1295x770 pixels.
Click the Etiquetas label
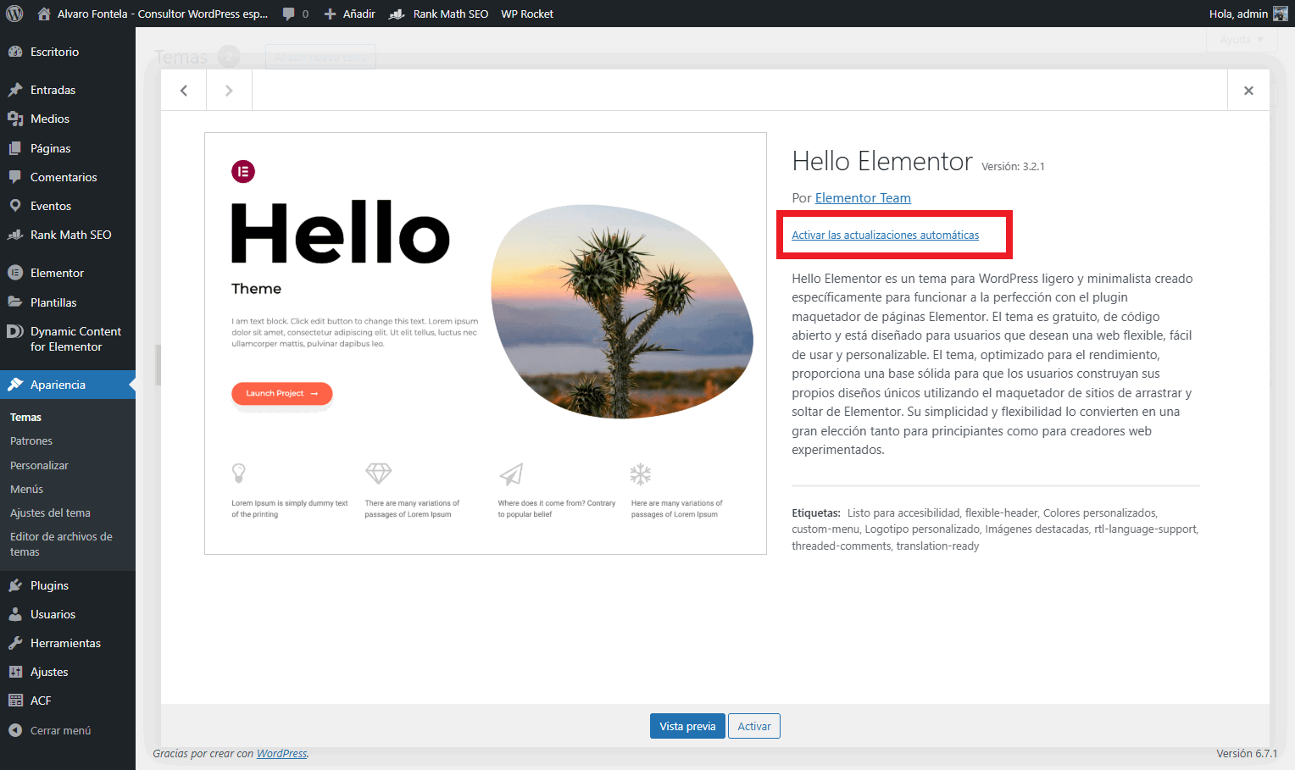816,513
